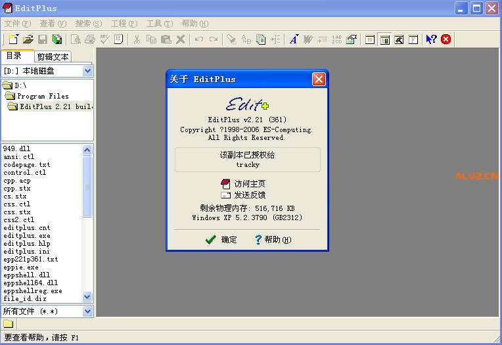
Task: Select the Program Files folder in tree
Action: pyautogui.click(x=43, y=96)
